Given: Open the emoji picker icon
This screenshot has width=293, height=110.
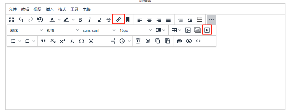Looking at the screenshot, I should pos(91,41).
